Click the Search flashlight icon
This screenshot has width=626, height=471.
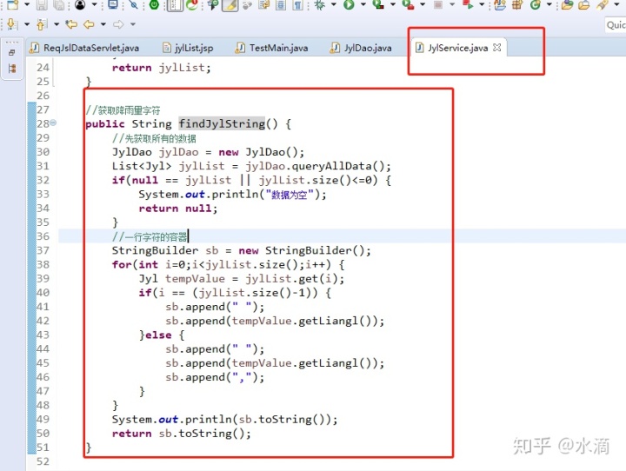[x=602, y=5]
